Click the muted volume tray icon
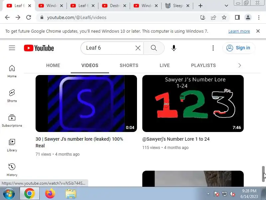 coord(232,194)
